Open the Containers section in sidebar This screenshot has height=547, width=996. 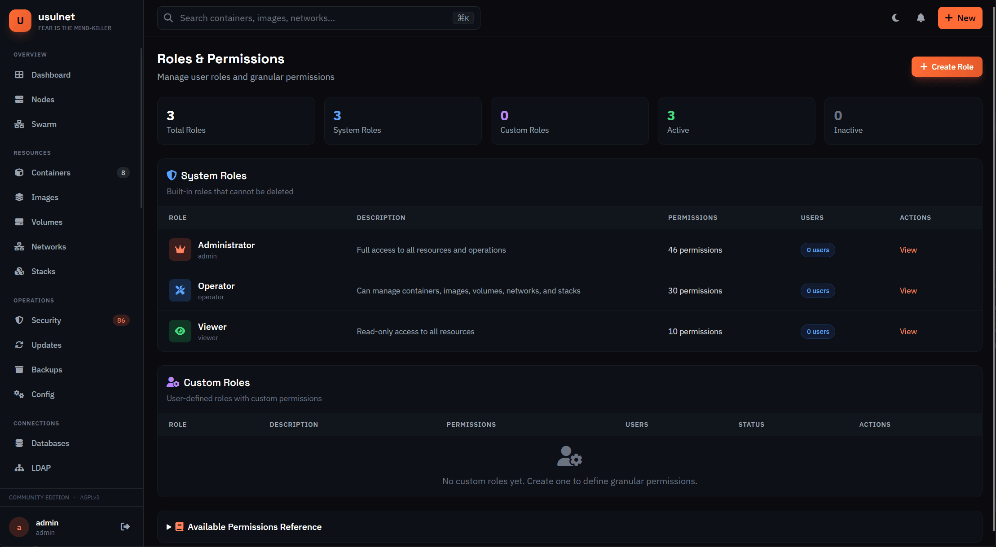51,172
